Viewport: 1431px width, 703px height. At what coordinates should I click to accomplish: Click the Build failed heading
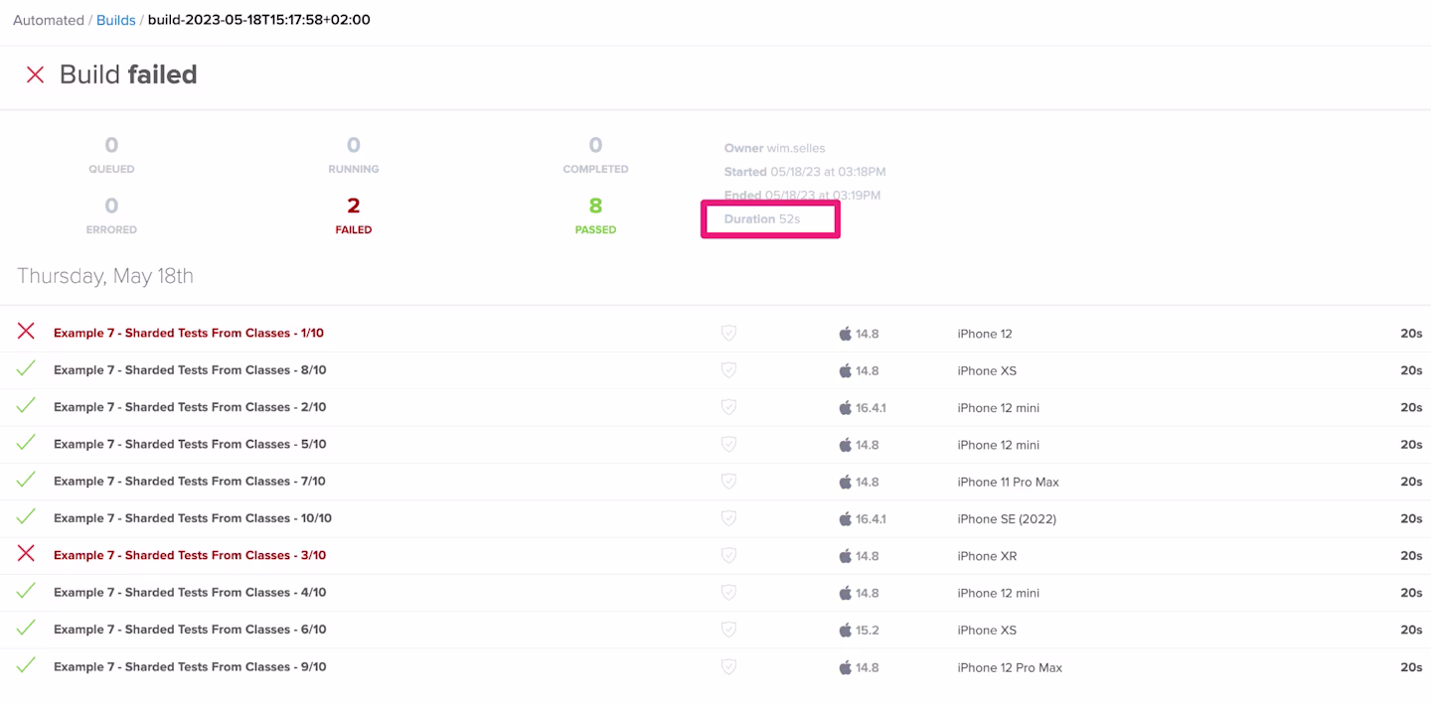(128, 74)
